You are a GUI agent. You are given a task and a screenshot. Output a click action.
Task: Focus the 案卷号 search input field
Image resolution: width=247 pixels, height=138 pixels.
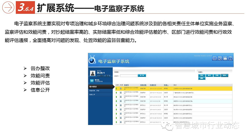tap(129, 76)
